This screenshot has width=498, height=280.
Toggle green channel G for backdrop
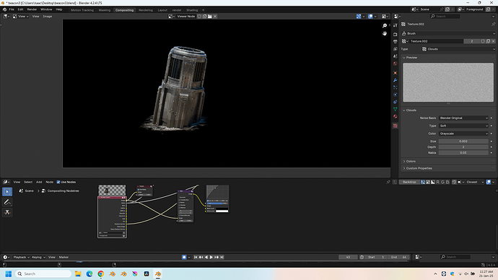point(442,182)
